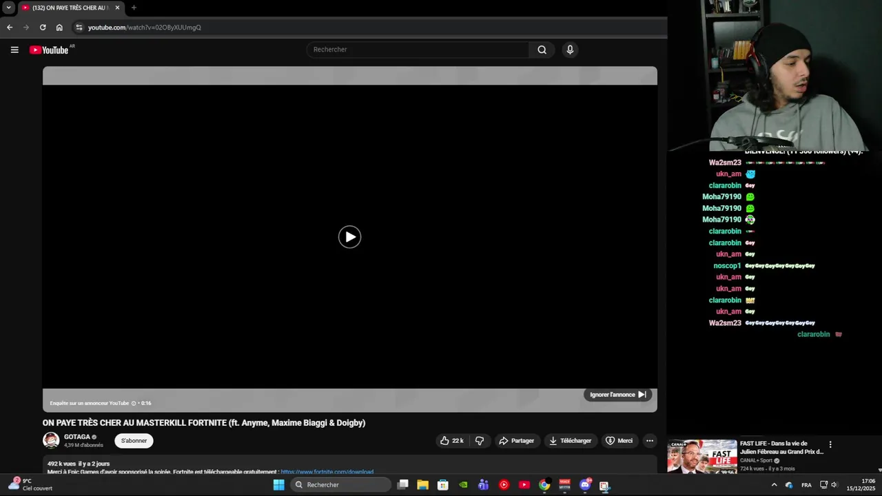Dislike the video with thumbs down
882x496 pixels.
pyautogui.click(x=480, y=441)
